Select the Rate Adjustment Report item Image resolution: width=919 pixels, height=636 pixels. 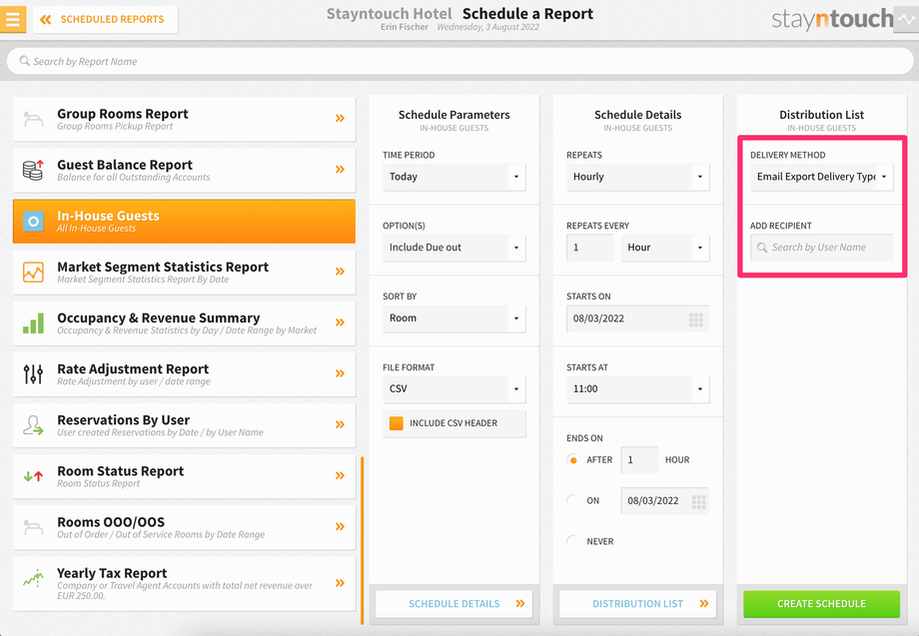184,374
